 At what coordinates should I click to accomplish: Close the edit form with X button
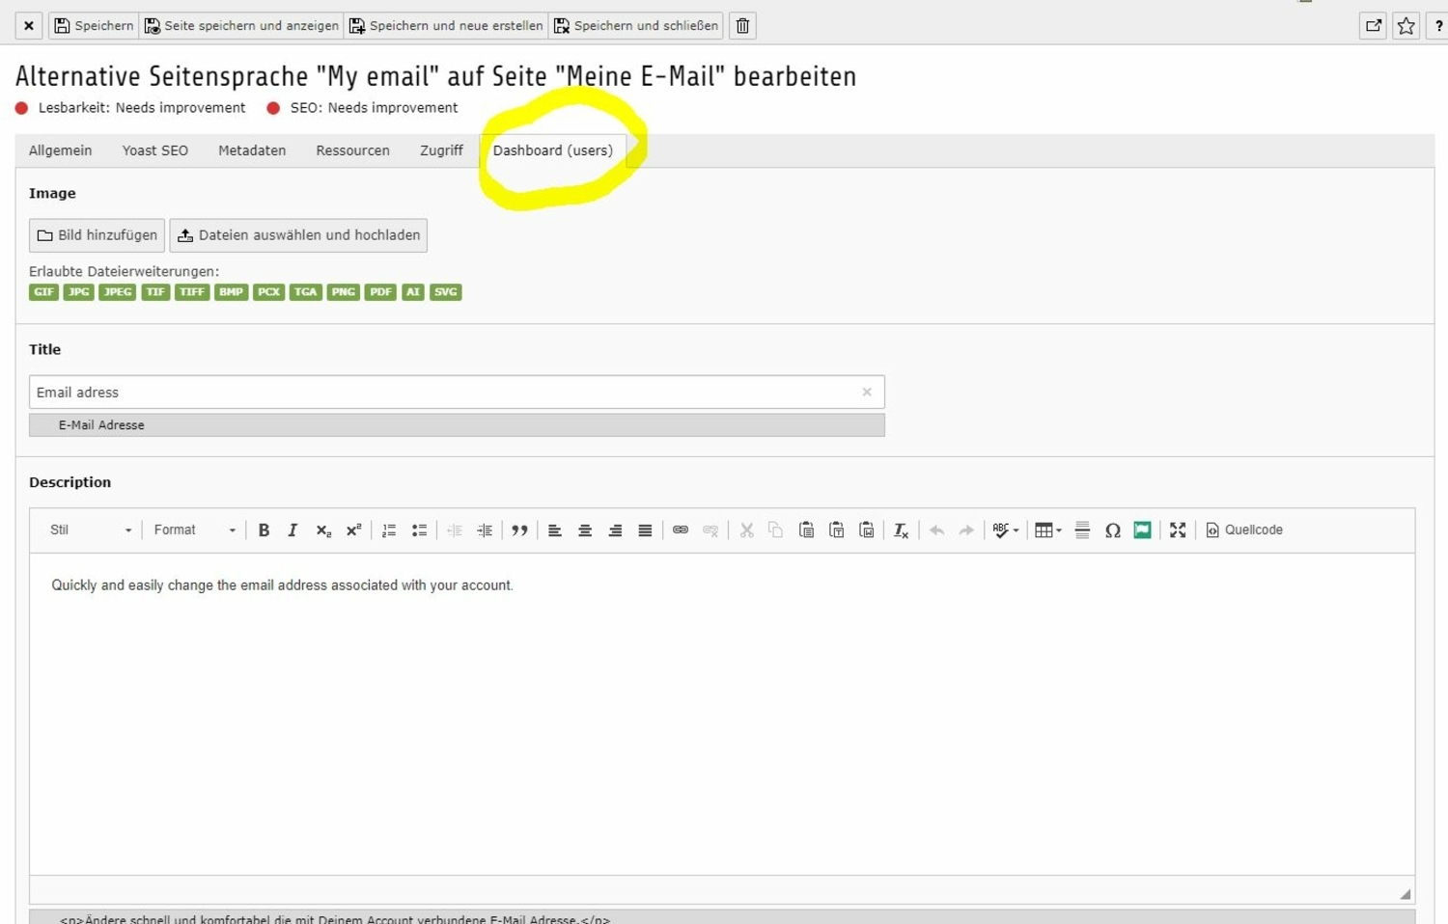coord(29,26)
